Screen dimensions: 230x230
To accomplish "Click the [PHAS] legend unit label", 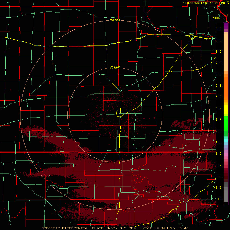I will [216, 18].
